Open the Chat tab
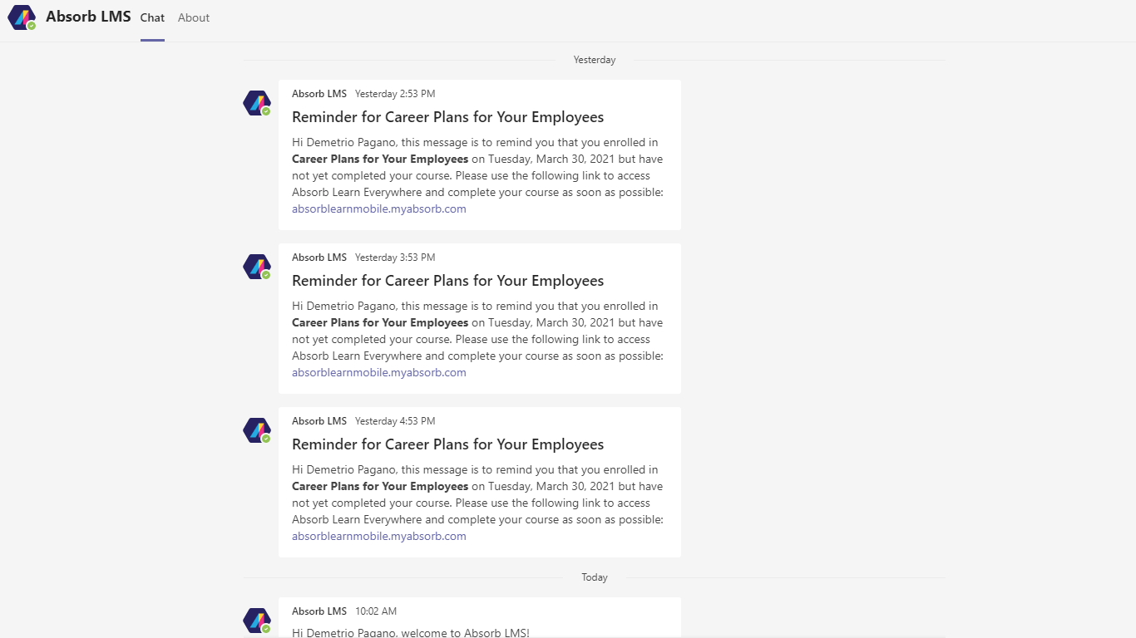Image resolution: width=1136 pixels, height=638 pixels. coord(152,17)
